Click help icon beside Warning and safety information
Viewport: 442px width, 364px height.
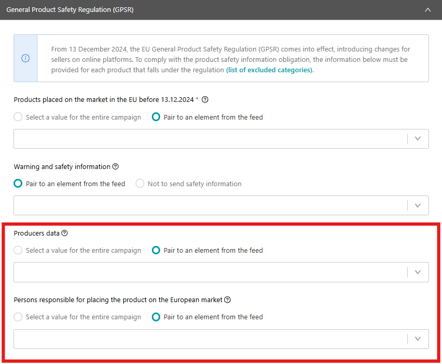pyautogui.click(x=115, y=166)
